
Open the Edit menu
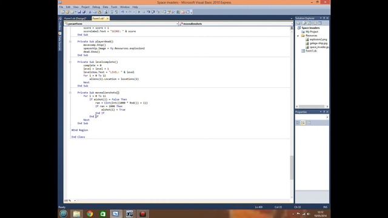68,7
